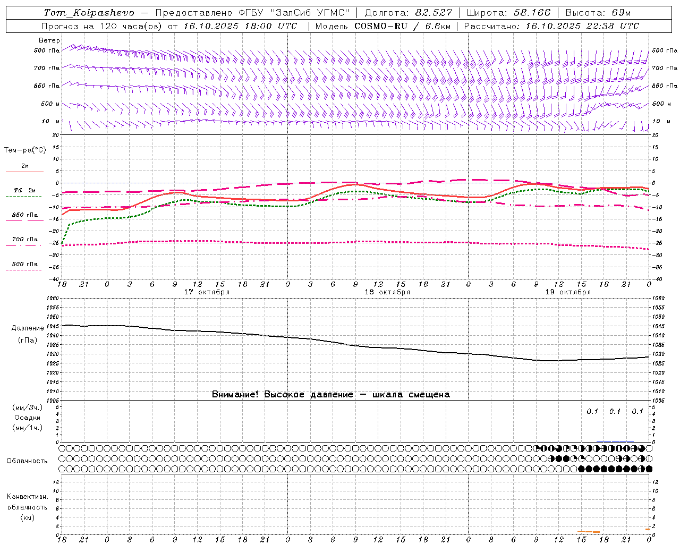
Task: Click '700 гПа' in the temperature legend
Action: (24, 239)
